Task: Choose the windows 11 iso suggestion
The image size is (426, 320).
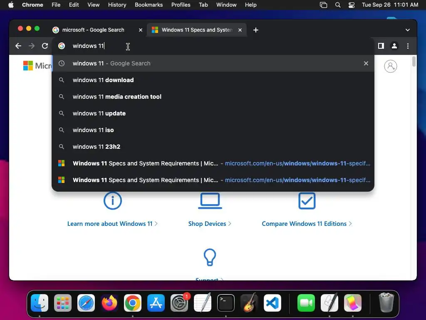Action: point(213,130)
